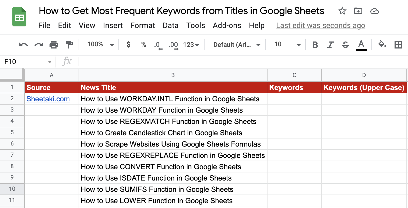Click the Redo arrow icon
Viewport: 408px width, 208px height.
pos(39,45)
